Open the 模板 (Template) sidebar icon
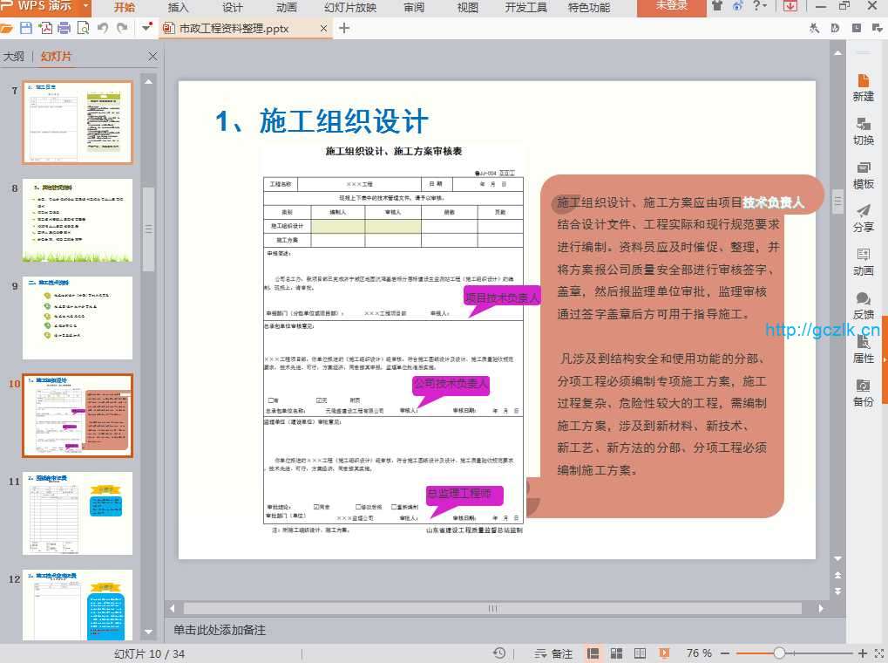Image resolution: width=888 pixels, height=663 pixels. click(863, 174)
